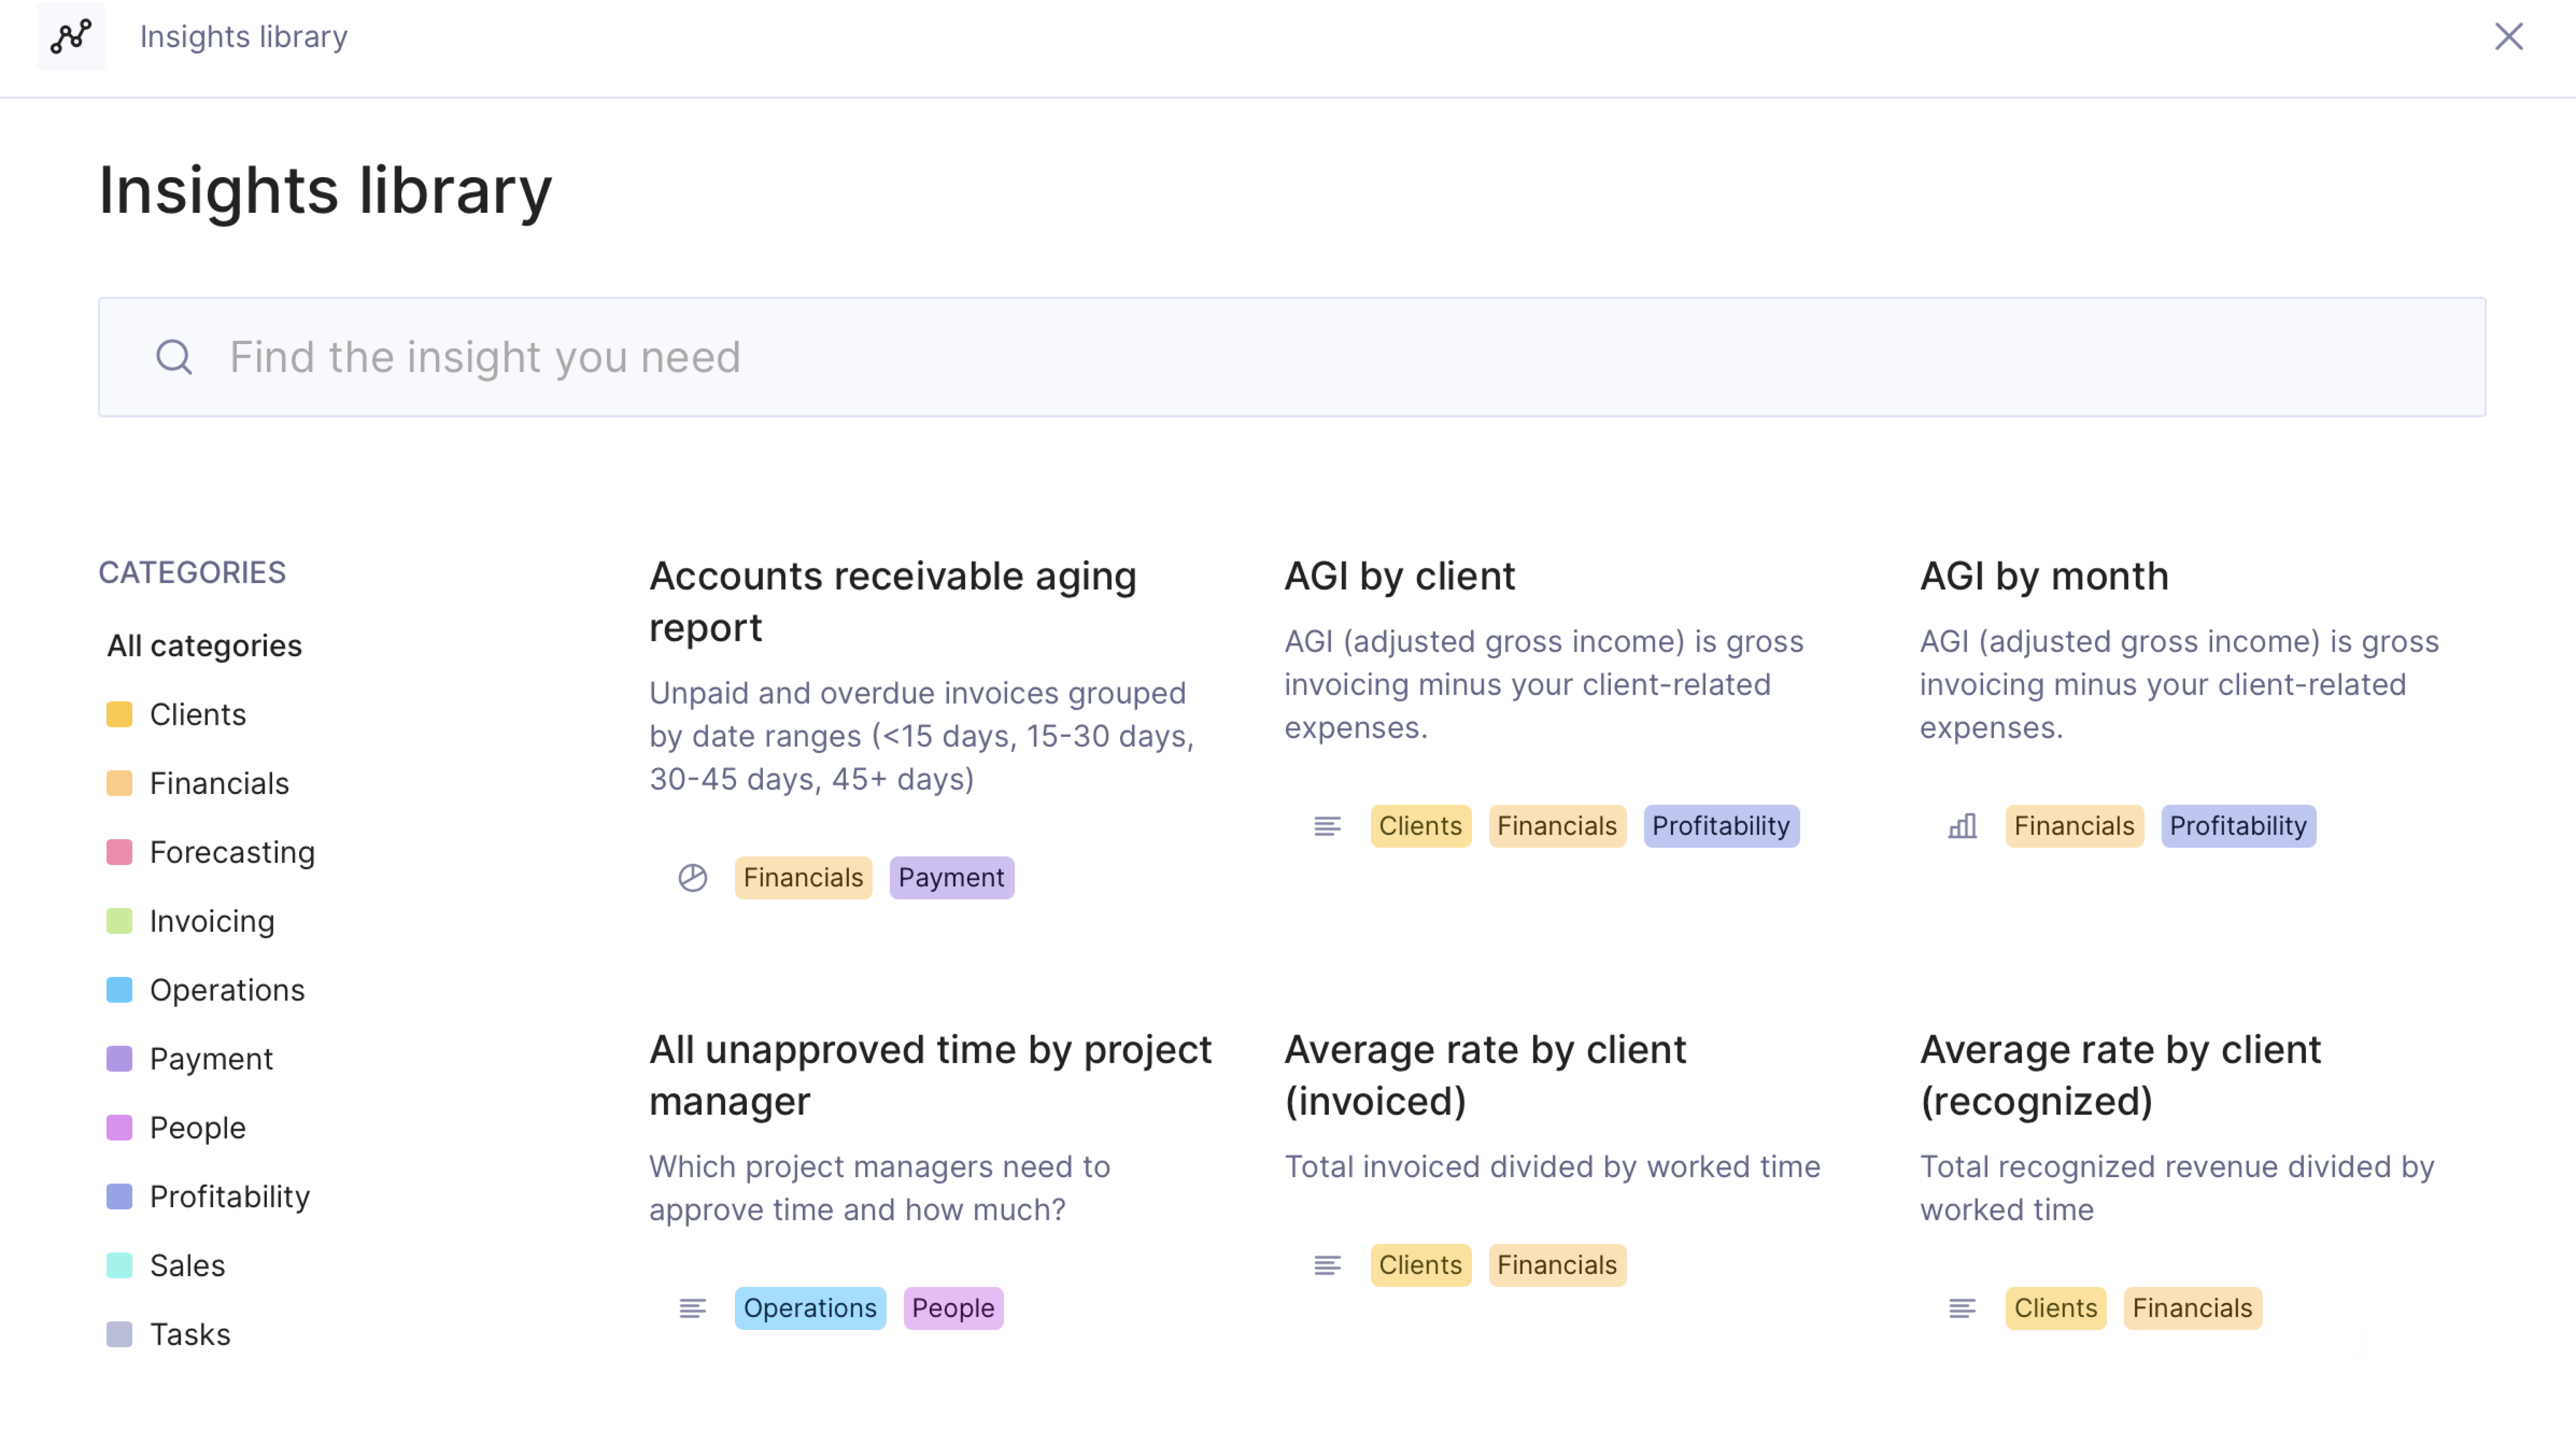Click the People tag on unapproved time card
The width and height of the screenshot is (2576, 1448).
pos(952,1308)
